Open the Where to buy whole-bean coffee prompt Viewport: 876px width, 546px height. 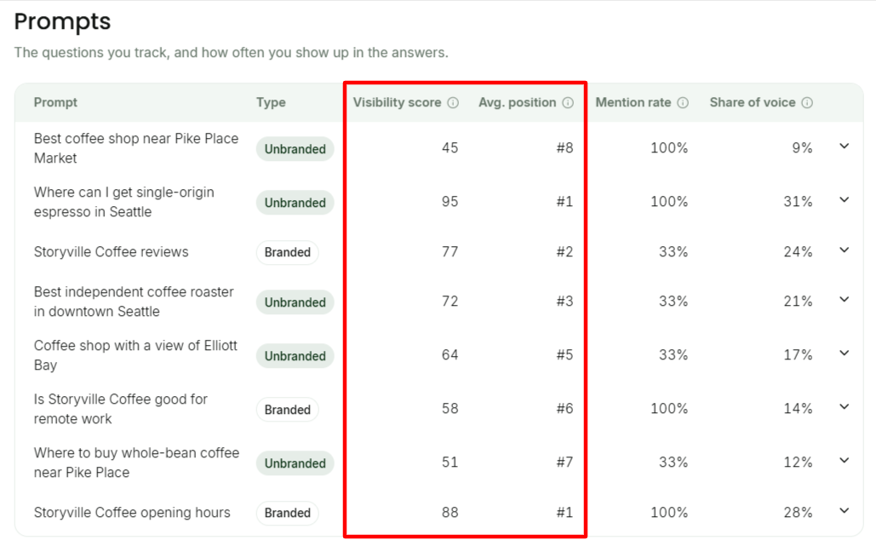click(x=136, y=463)
